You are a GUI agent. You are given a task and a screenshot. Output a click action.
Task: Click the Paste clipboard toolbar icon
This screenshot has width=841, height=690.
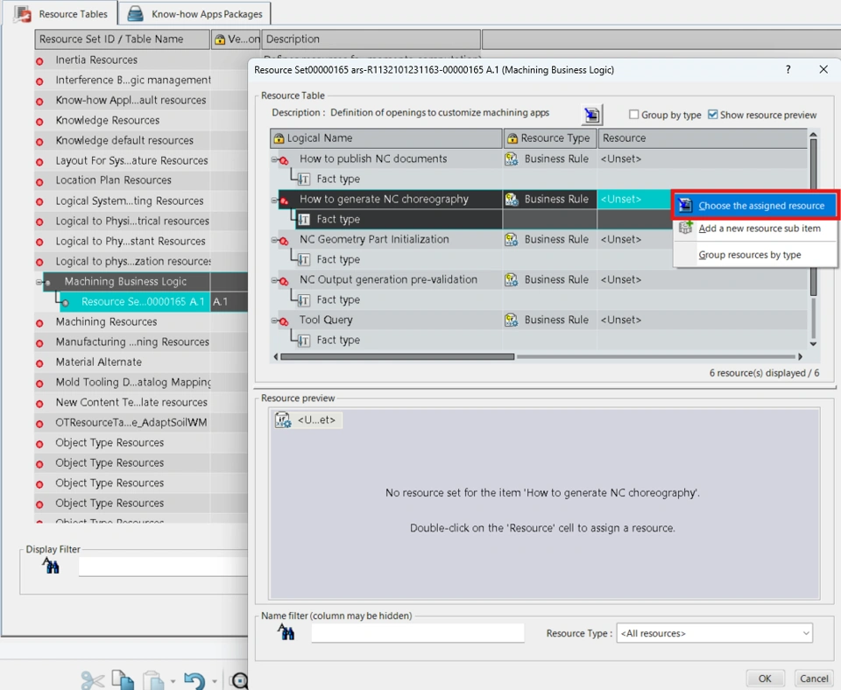click(153, 679)
